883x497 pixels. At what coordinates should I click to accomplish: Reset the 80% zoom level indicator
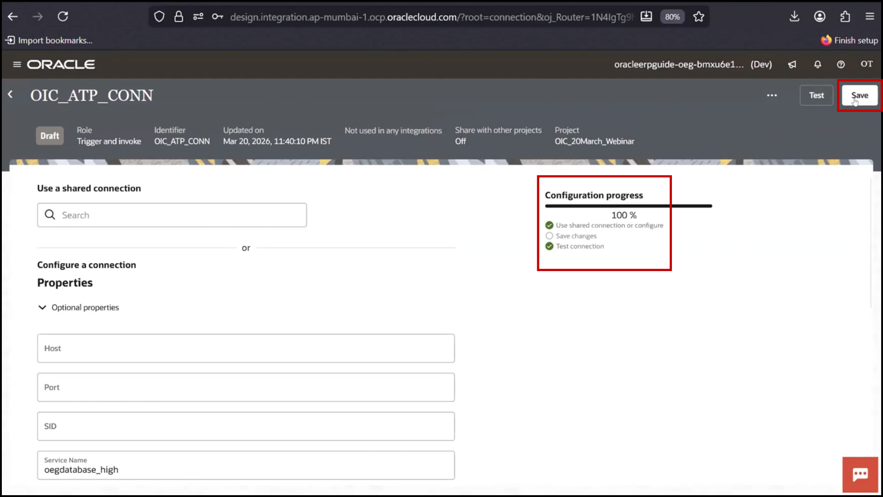click(672, 17)
